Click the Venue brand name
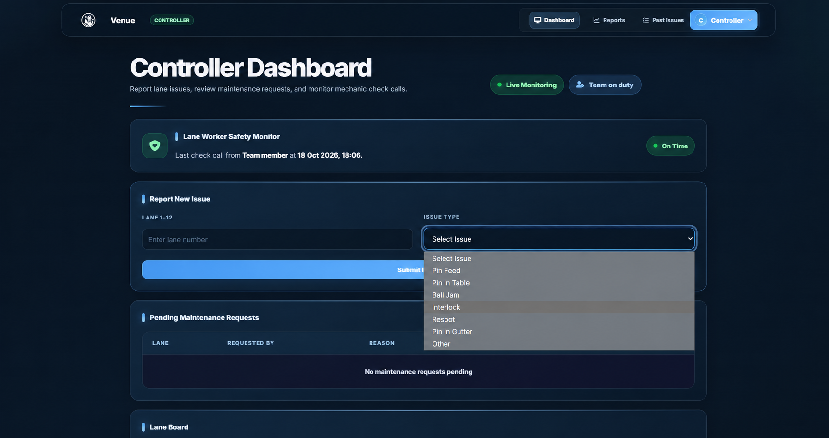Viewport: 829px width, 438px height. 123,20
